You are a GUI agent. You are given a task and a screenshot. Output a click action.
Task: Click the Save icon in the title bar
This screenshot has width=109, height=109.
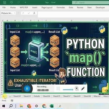[x=5, y=2]
